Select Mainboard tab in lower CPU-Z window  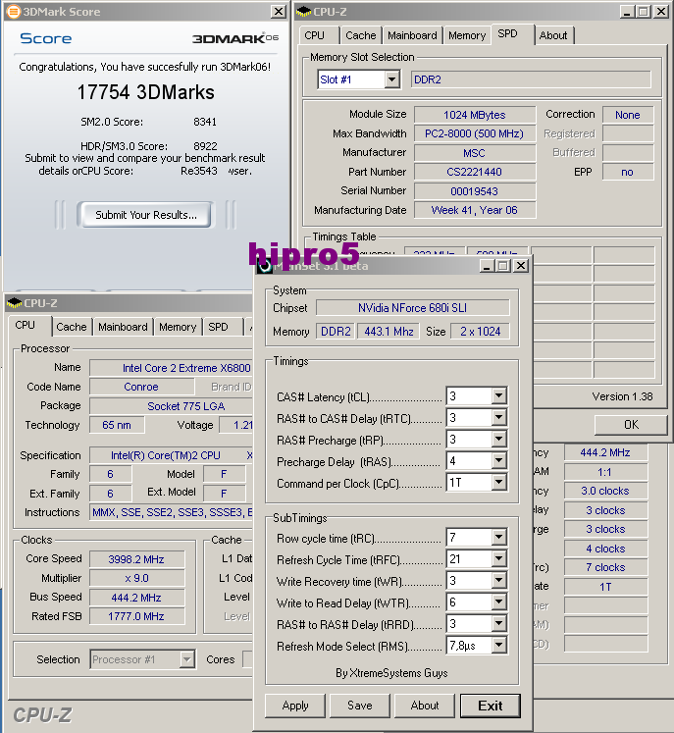pyautogui.click(x=123, y=327)
